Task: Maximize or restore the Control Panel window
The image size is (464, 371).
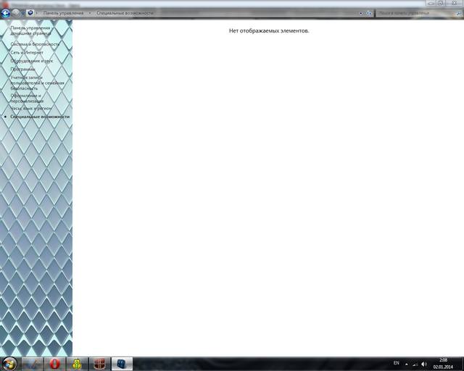Action: point(440,3)
